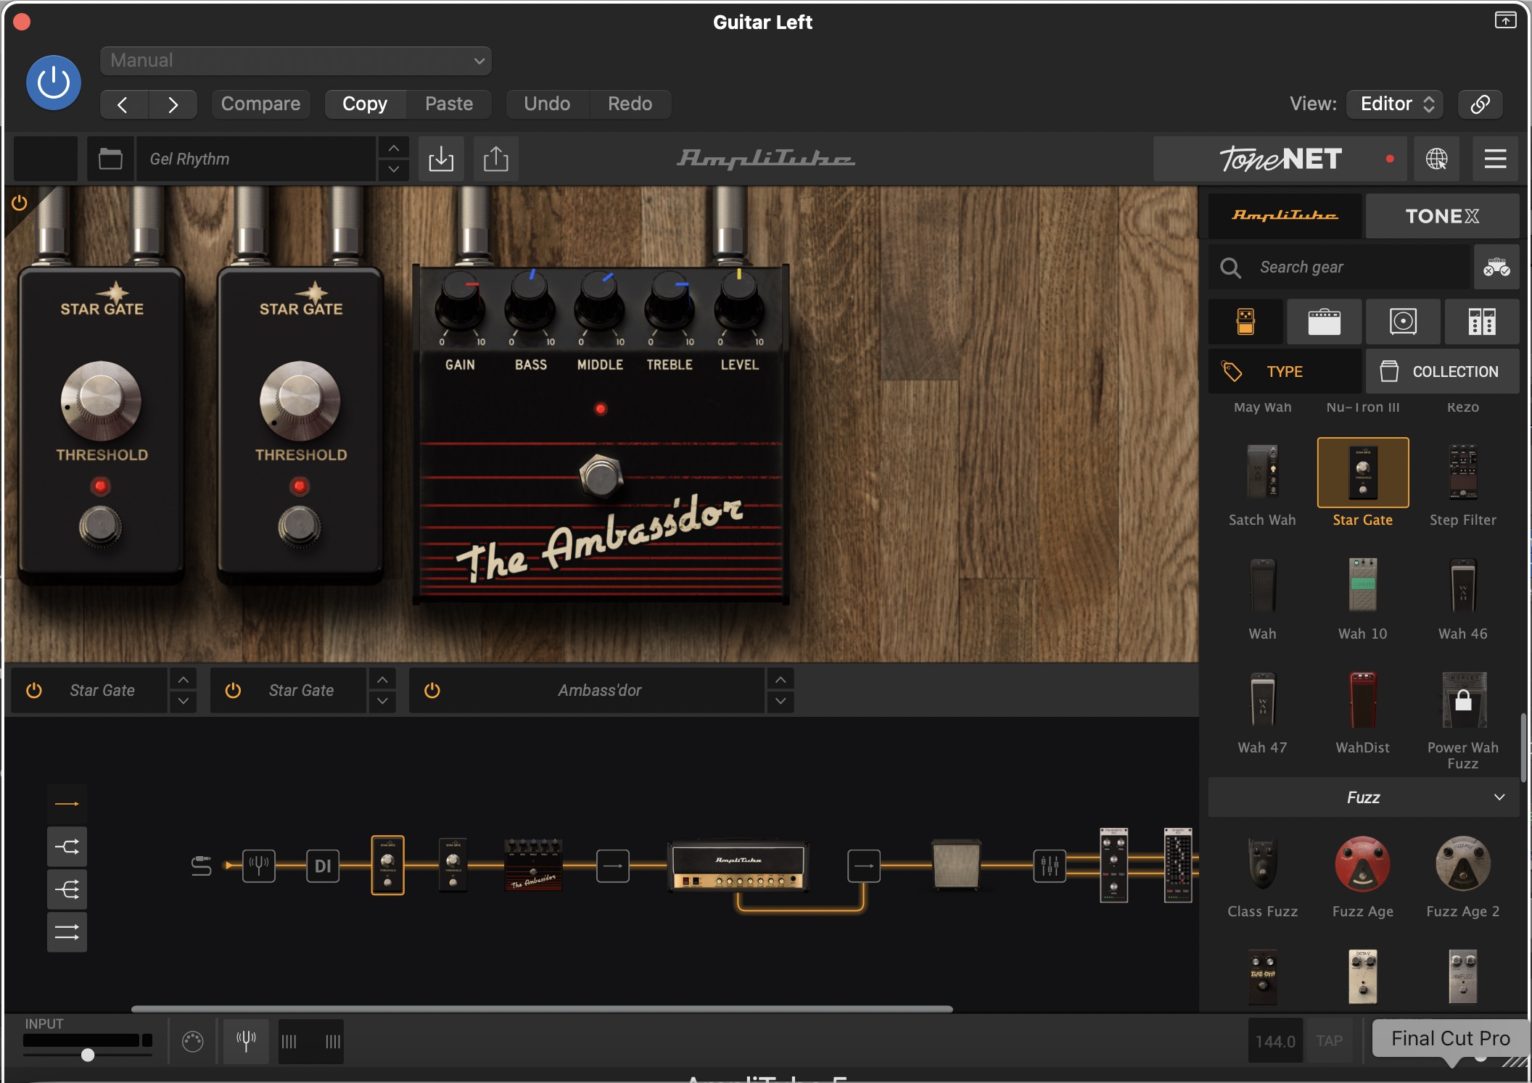Toggle the plugin main power button

pyautogui.click(x=54, y=83)
